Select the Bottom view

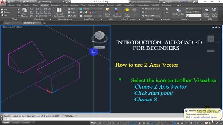pos(6,12)
